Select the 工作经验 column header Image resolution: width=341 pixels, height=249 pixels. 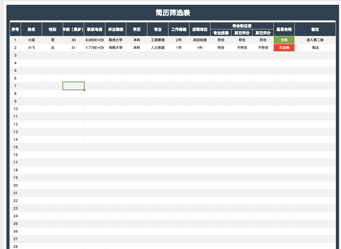[x=179, y=29]
